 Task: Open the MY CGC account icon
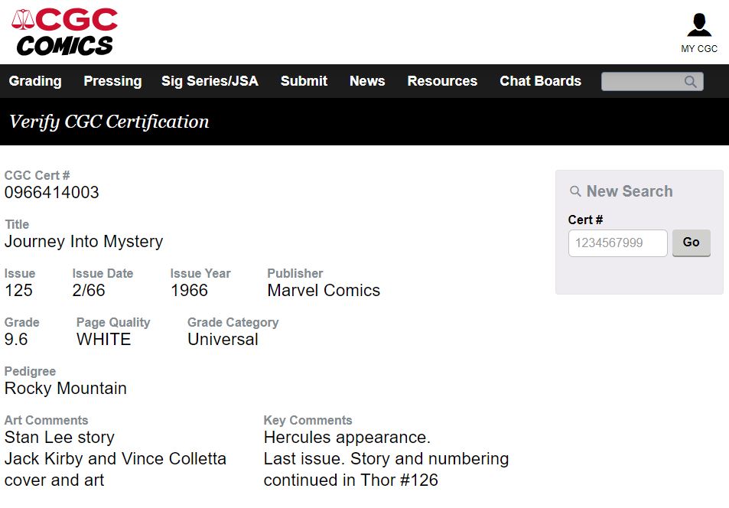pos(698,24)
